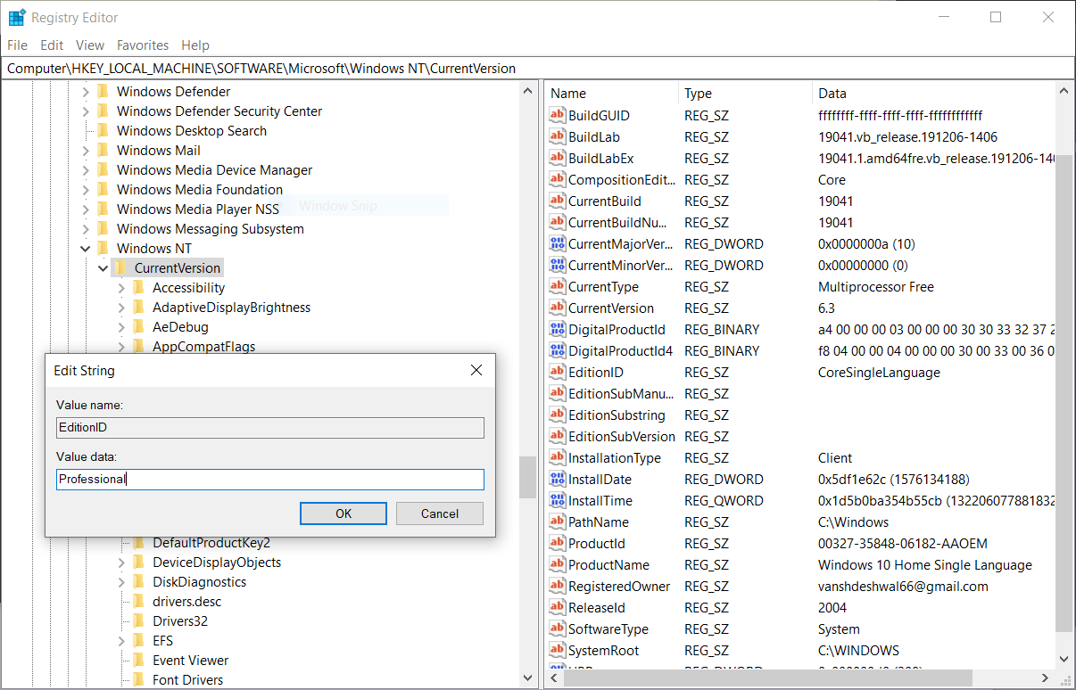Click the DWORD icon beside CurrentMajorVer
The image size is (1076, 690).
tap(558, 244)
